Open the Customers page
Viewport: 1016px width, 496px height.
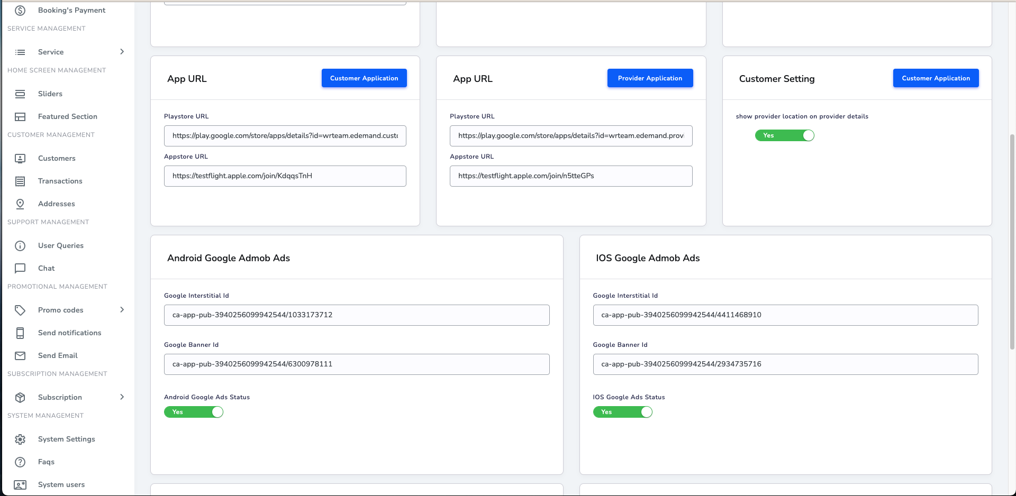click(57, 158)
